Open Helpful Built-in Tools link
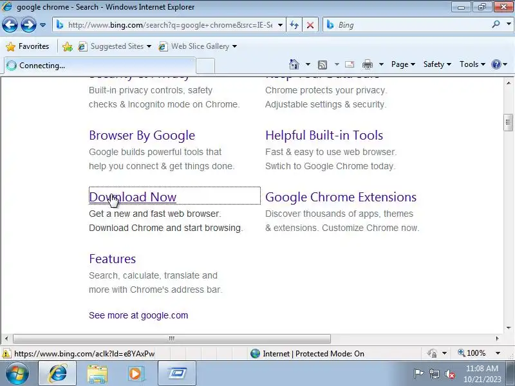 click(x=324, y=135)
